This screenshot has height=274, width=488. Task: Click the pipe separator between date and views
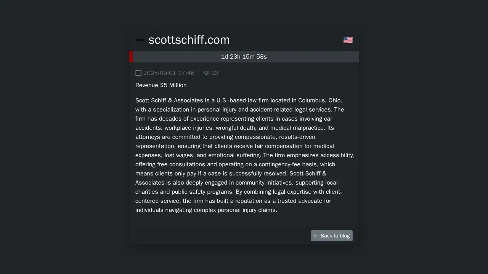(199, 73)
